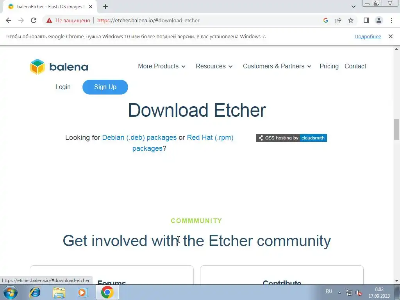Click the share page icon
400x300 pixels.
pyautogui.click(x=338, y=20)
